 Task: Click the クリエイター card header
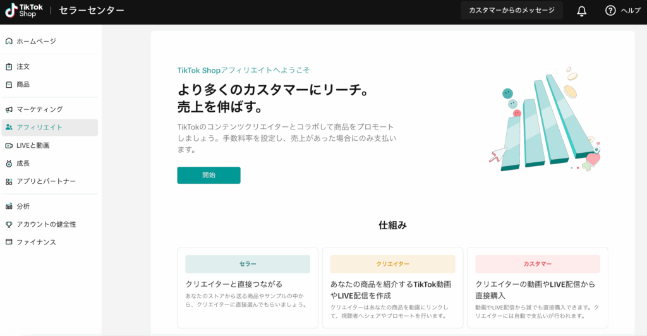tap(392, 264)
